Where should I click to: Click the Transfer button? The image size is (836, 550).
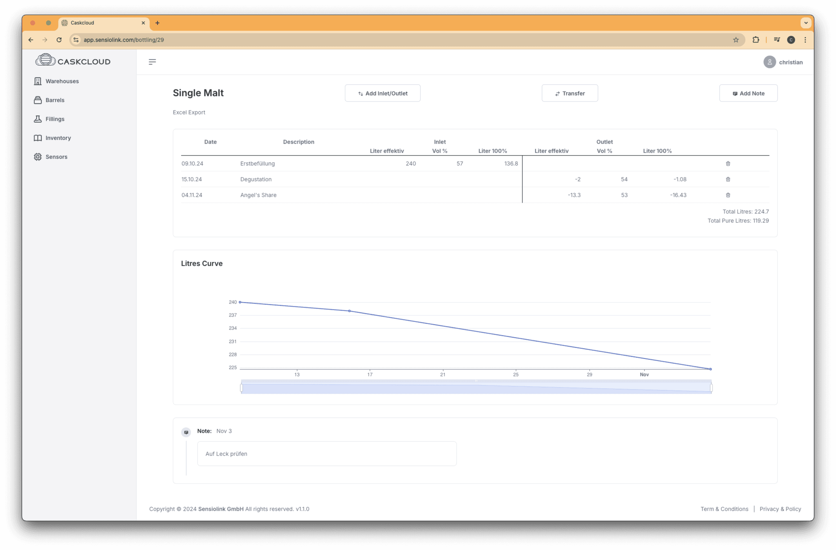click(569, 93)
